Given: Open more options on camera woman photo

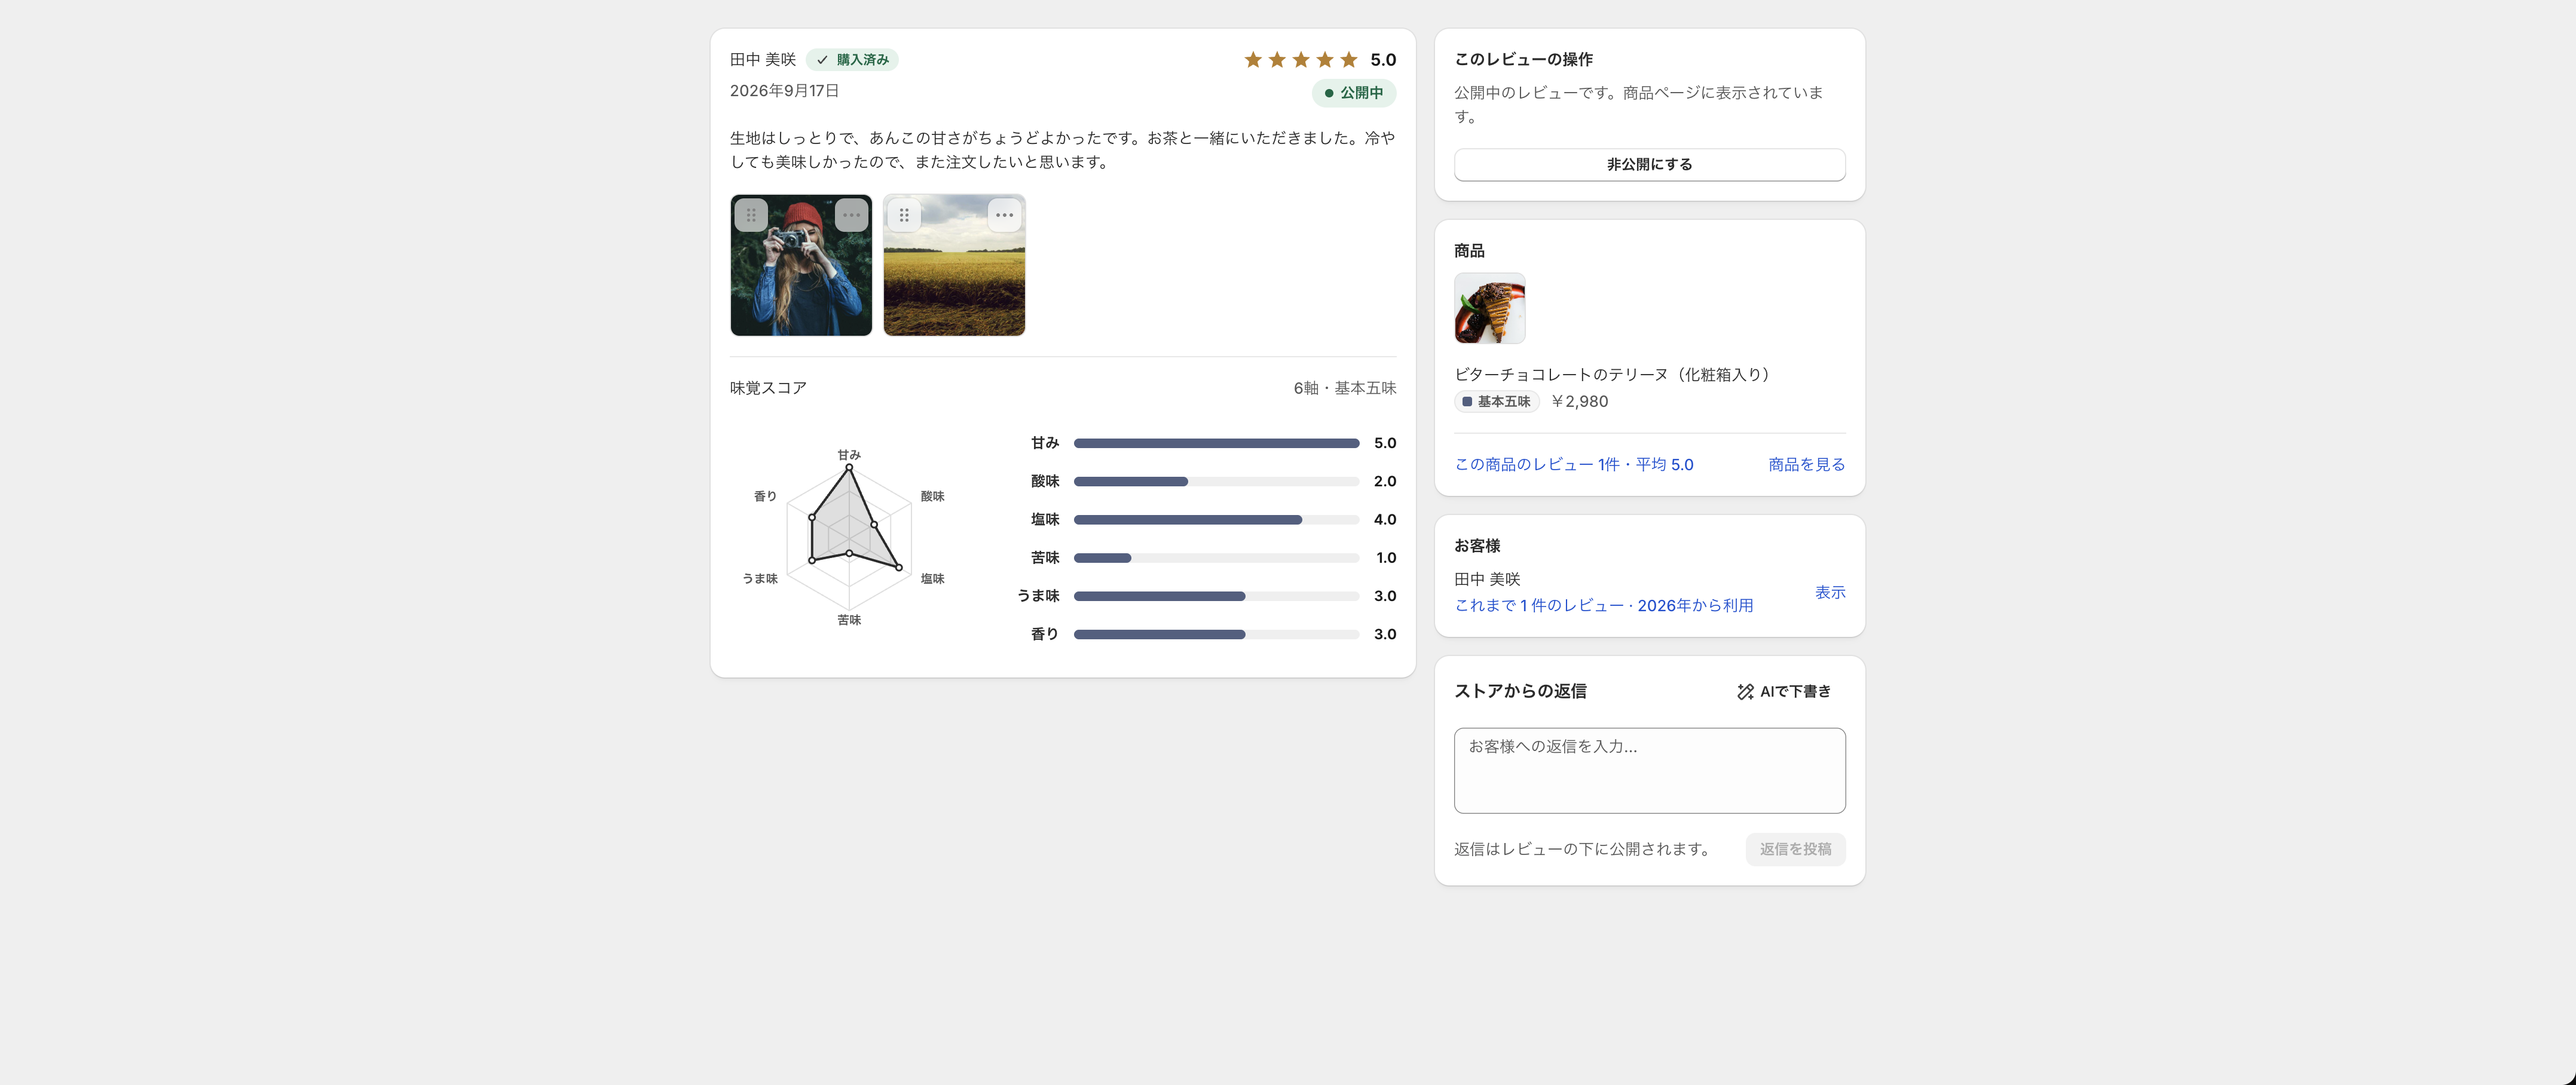Looking at the screenshot, I should click(851, 215).
